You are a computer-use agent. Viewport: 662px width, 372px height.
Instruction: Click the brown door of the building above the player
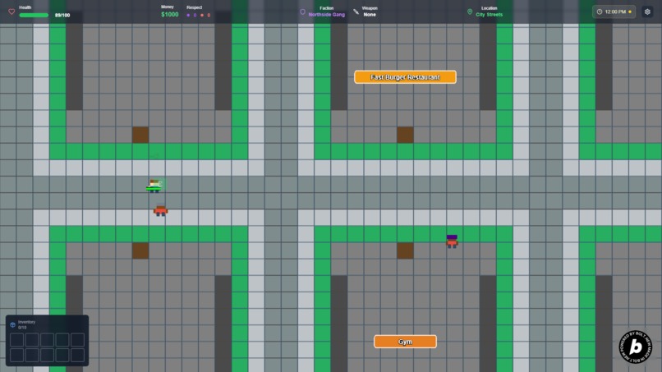140,135
